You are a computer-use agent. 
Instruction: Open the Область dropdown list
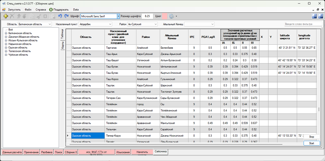[50, 24]
